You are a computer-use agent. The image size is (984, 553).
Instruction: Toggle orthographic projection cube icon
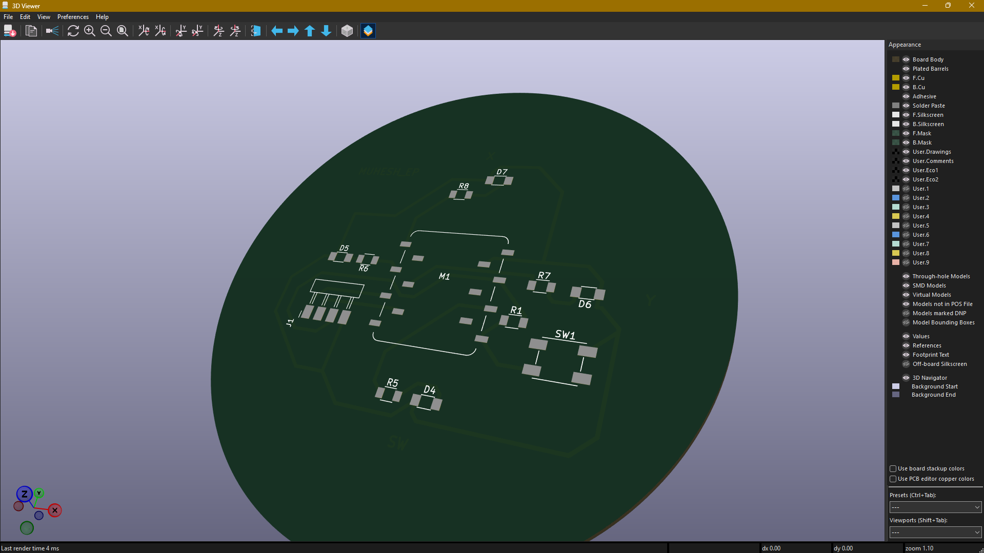coord(347,31)
